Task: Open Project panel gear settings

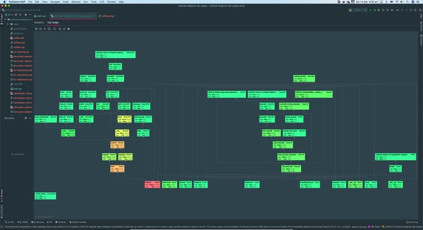Action: click(26, 14)
